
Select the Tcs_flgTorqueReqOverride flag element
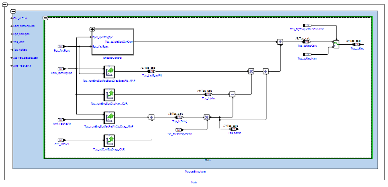pyautogui.click(x=307, y=25)
